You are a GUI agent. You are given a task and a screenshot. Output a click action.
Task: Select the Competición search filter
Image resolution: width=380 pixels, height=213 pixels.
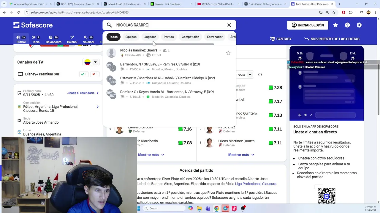[x=190, y=37]
